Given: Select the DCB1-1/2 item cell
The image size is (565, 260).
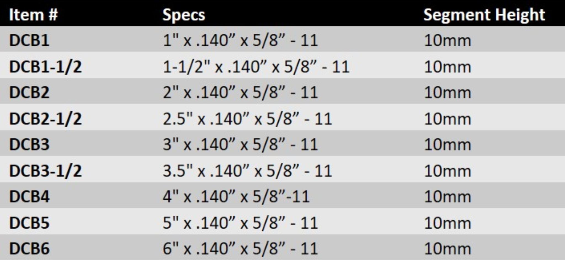Looking at the screenshot, I should pos(46,67).
